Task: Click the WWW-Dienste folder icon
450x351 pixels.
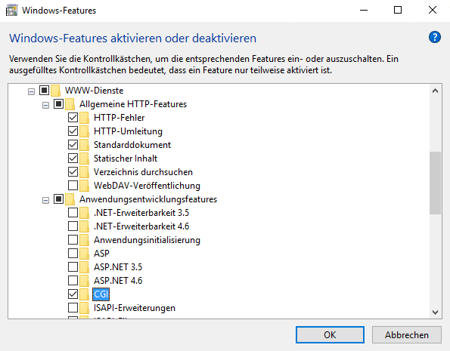Action: pyautogui.click(x=56, y=91)
